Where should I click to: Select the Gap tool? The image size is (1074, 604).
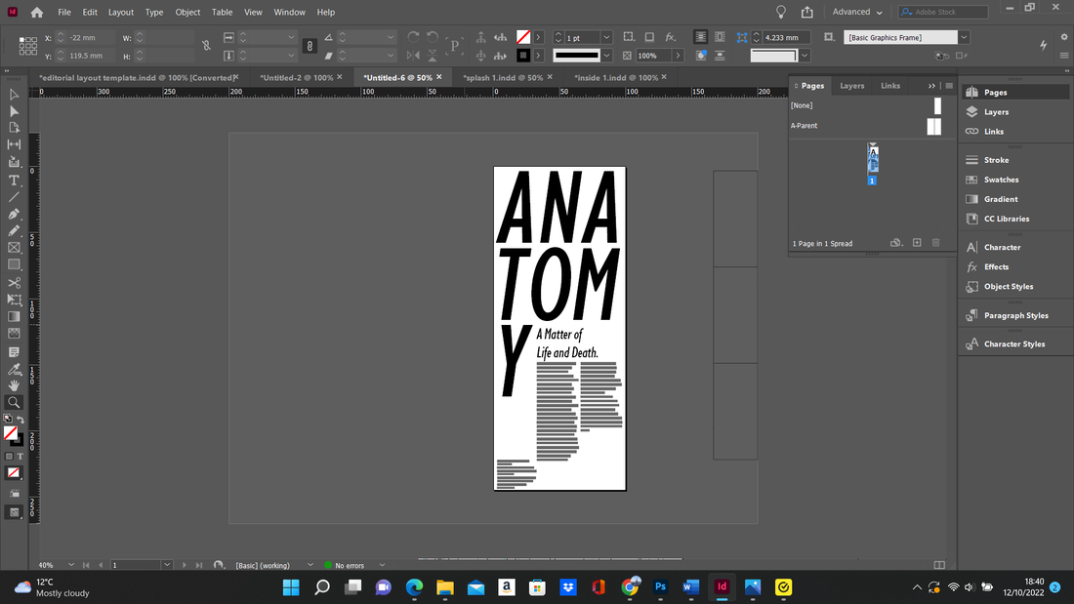(x=14, y=144)
